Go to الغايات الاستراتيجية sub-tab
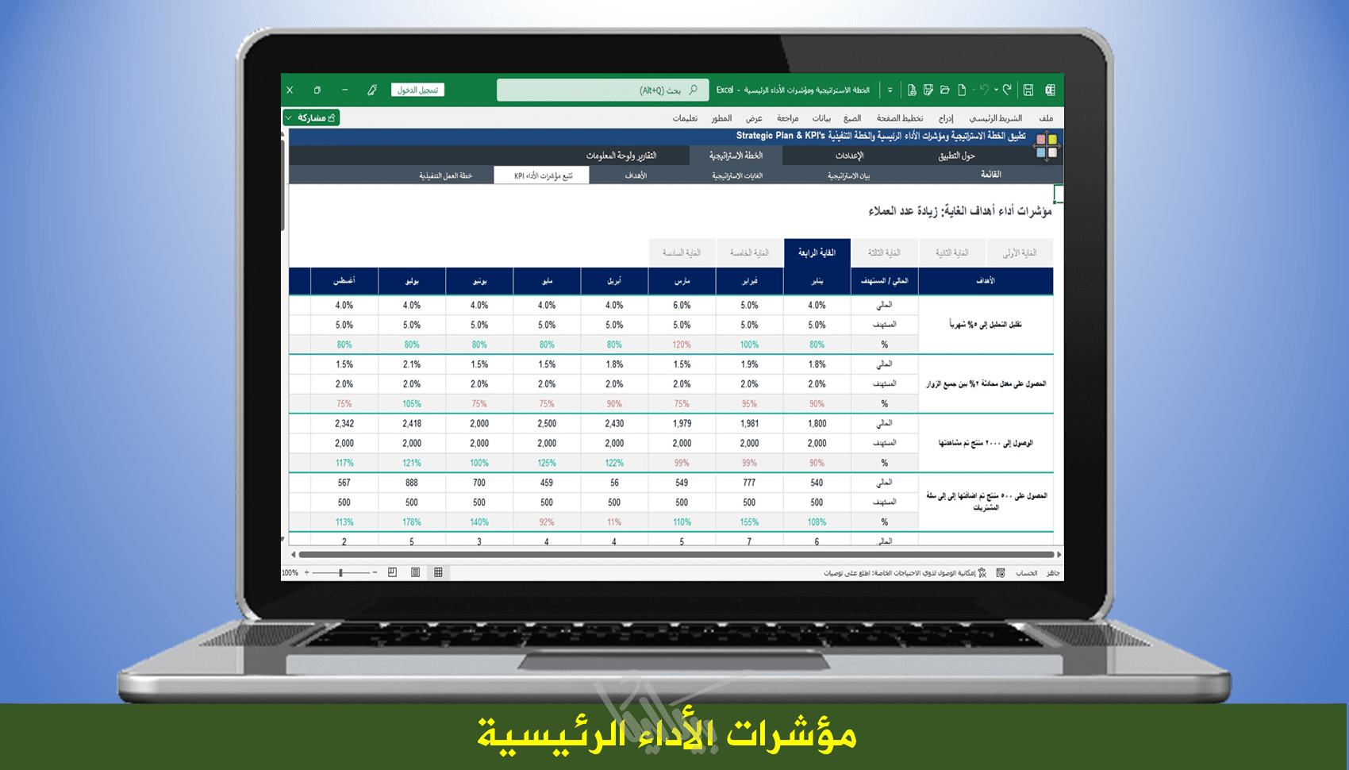Screen dimensions: 1349x770 point(736,175)
